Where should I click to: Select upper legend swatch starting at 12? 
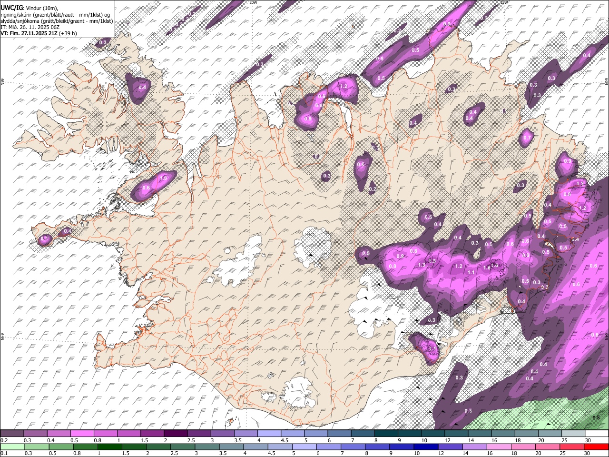click(456, 434)
